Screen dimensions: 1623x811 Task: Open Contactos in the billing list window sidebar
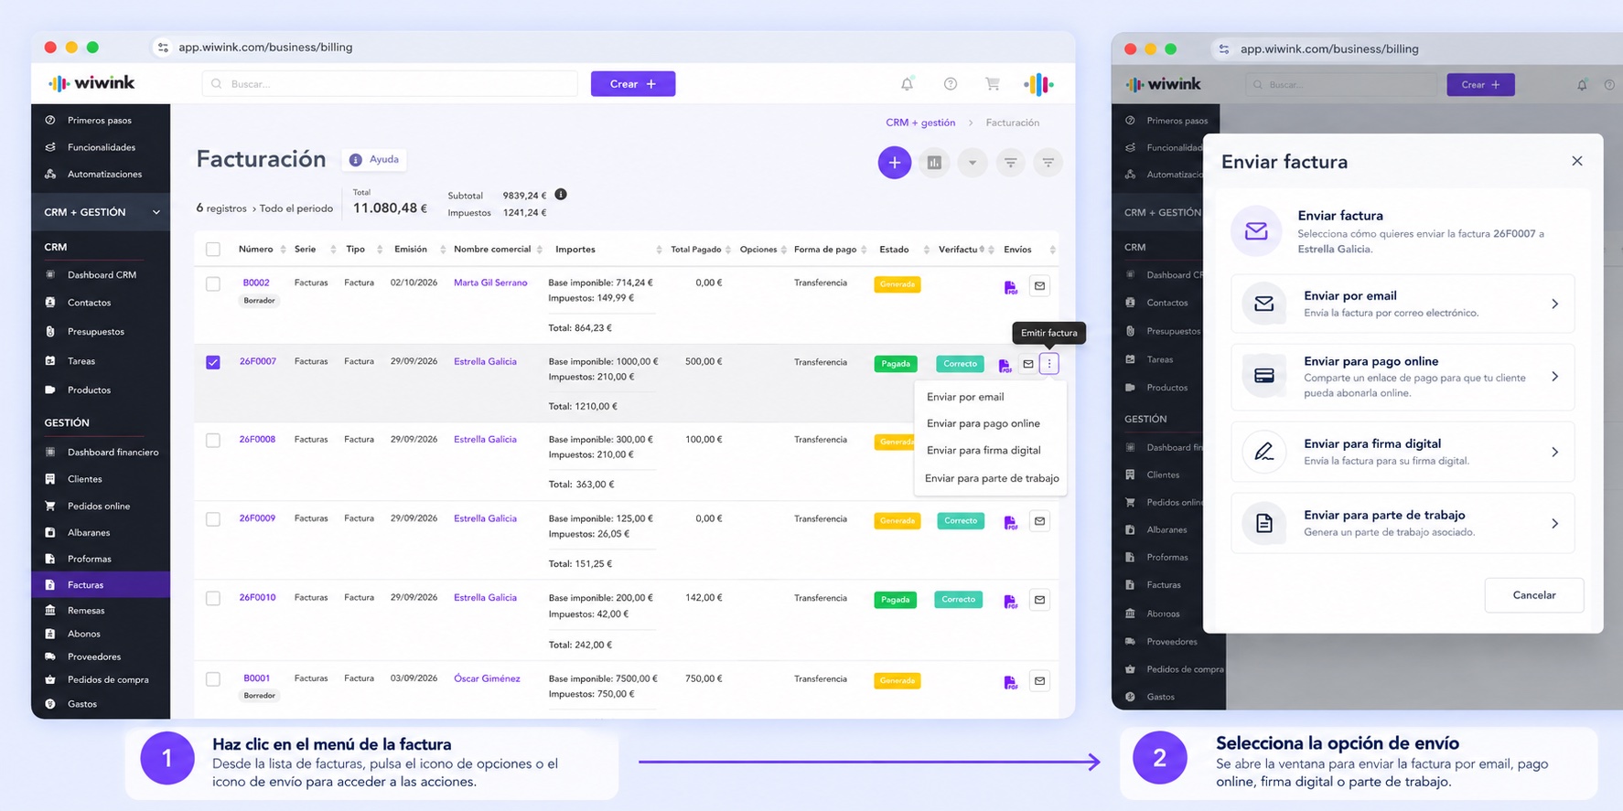click(89, 303)
